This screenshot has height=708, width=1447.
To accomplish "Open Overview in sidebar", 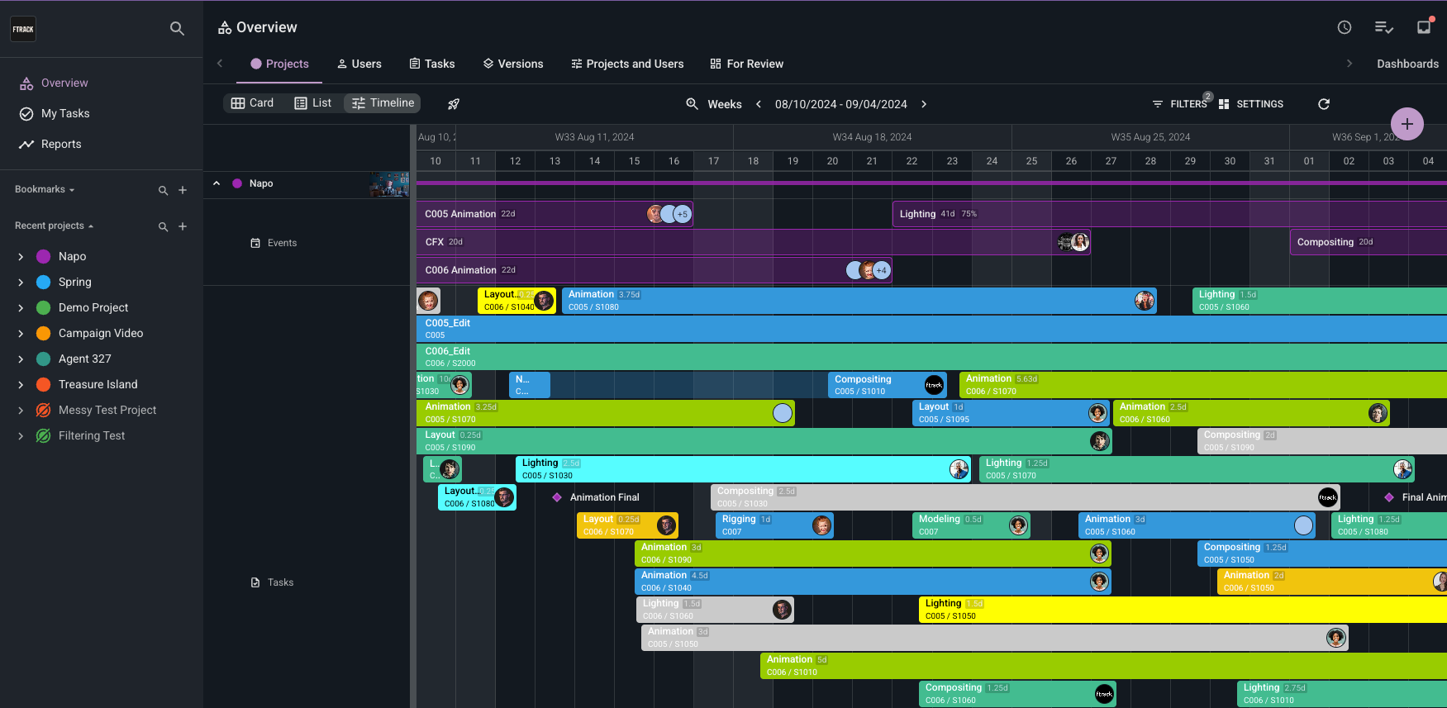I will click(64, 83).
